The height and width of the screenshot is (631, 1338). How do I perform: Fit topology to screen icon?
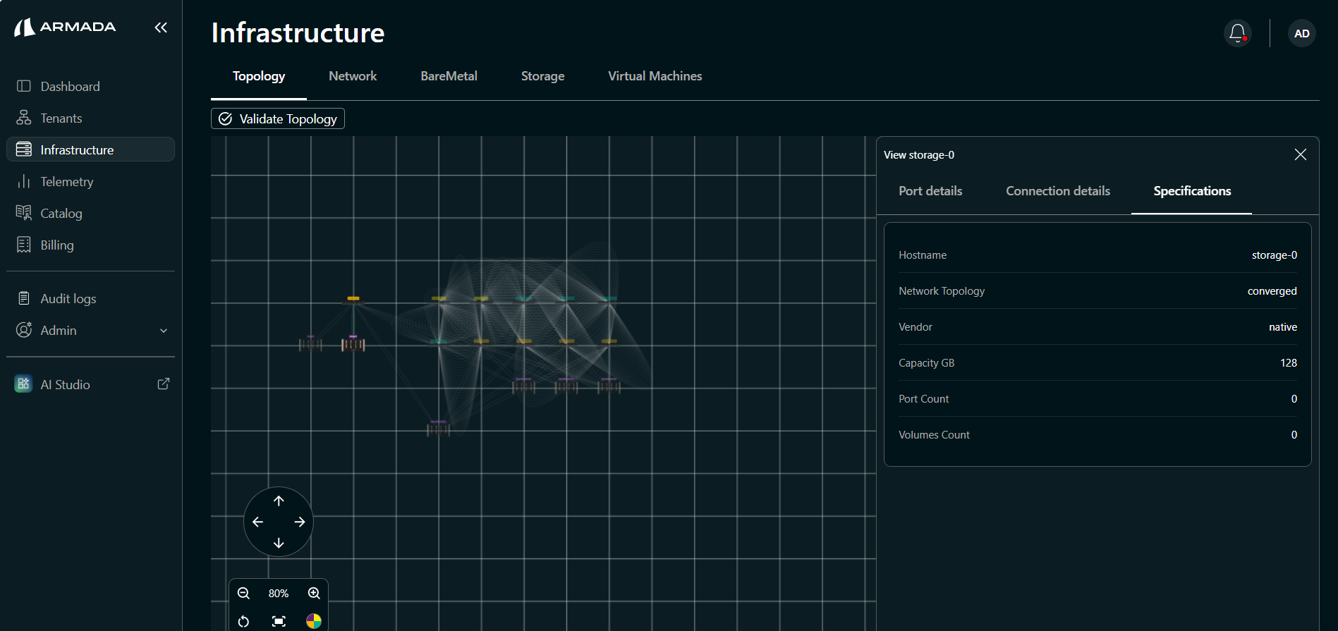click(x=279, y=621)
